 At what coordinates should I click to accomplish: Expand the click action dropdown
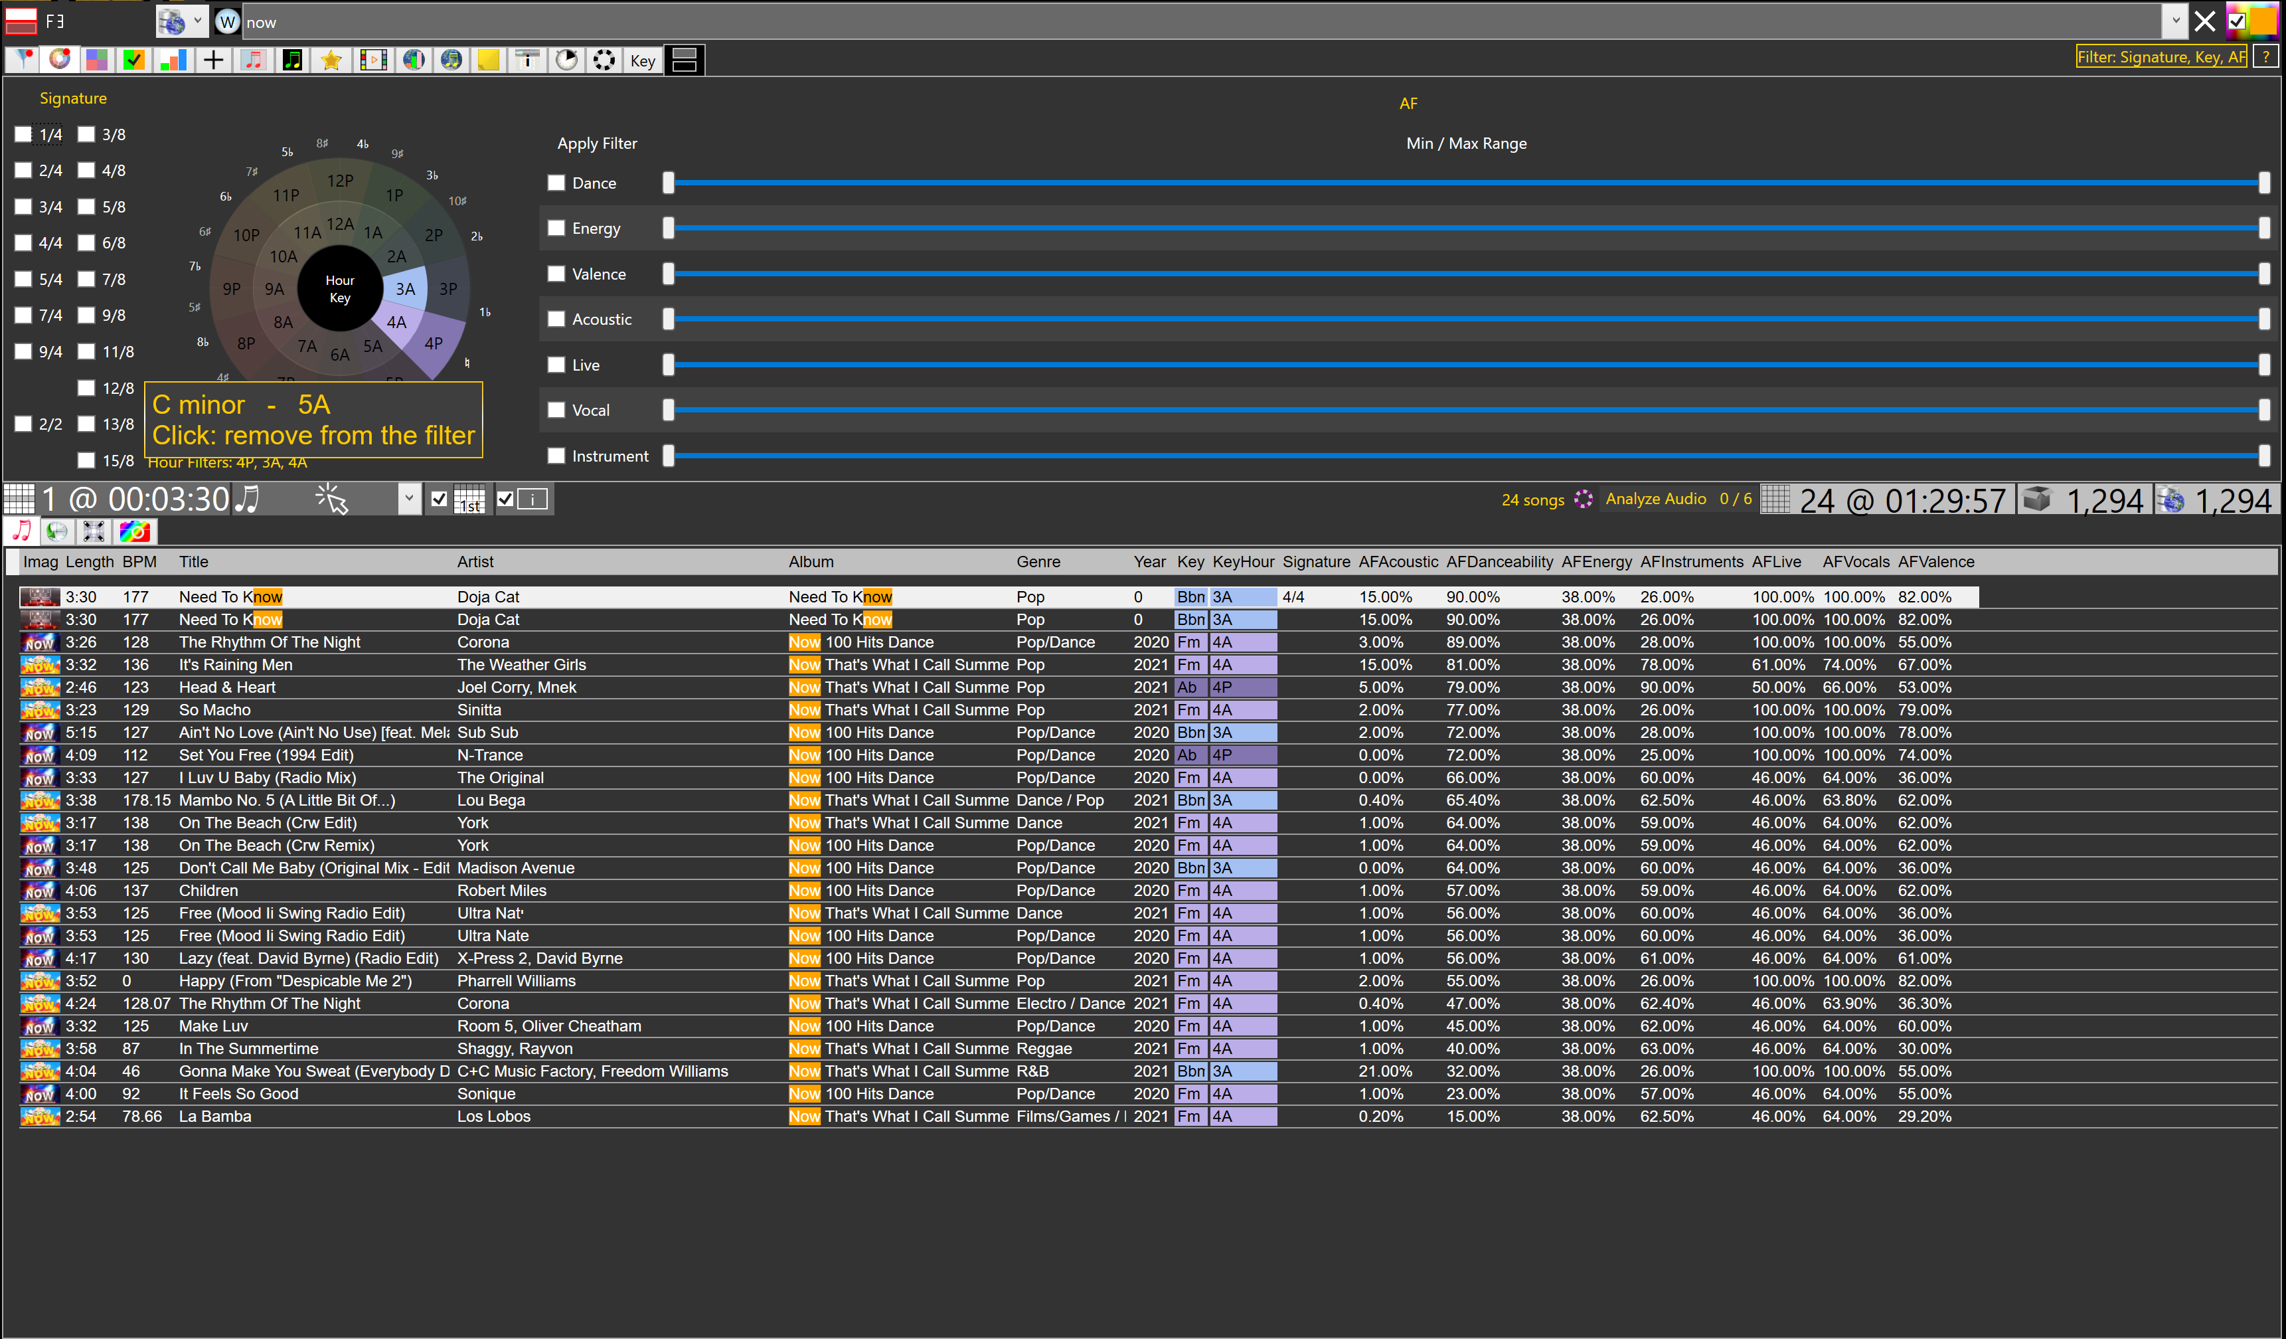[x=409, y=498]
